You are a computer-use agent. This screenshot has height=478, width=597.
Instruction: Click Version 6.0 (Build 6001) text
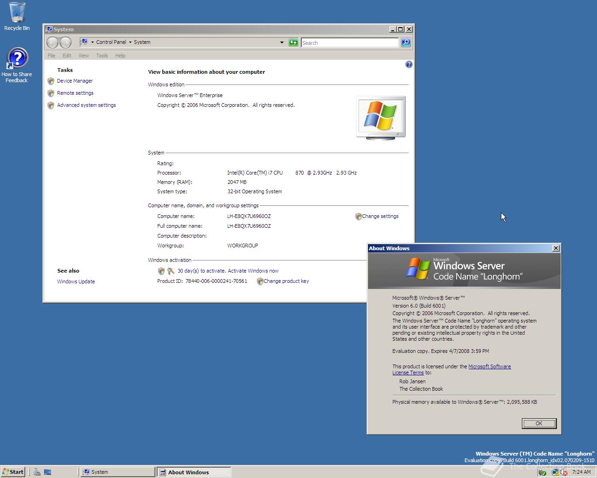tap(419, 306)
